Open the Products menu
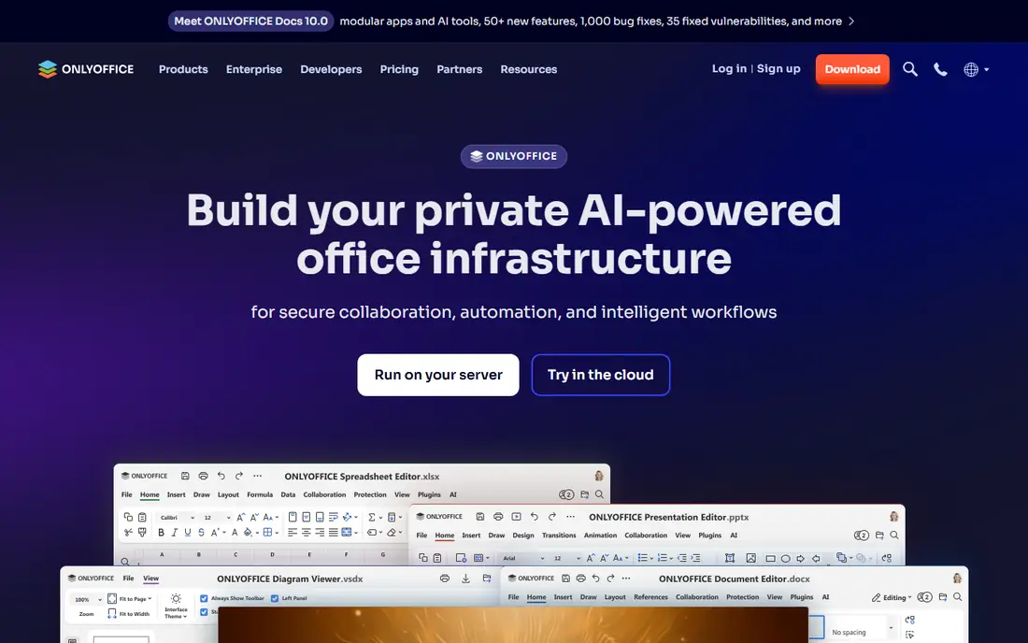1028x643 pixels. click(x=183, y=69)
